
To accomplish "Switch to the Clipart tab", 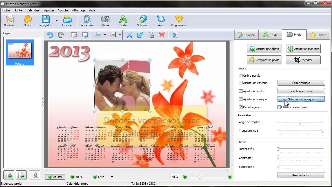I will pyautogui.click(x=318, y=35).
